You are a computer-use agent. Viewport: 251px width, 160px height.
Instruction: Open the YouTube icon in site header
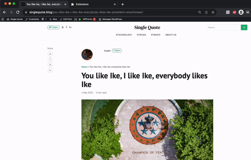point(63,27)
